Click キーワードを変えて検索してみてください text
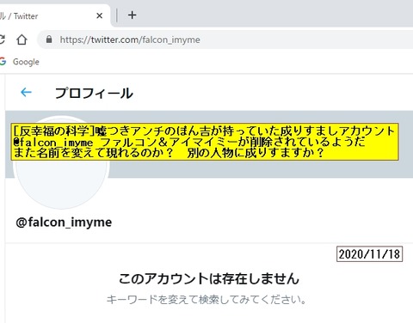 [x=206, y=300]
